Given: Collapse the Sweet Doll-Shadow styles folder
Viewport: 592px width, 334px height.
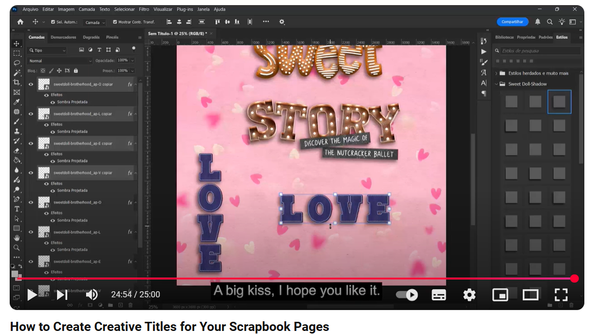Looking at the screenshot, I should tap(496, 84).
